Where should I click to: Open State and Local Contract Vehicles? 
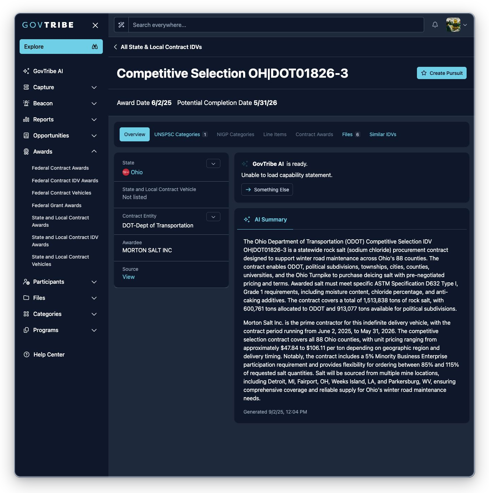(61, 260)
